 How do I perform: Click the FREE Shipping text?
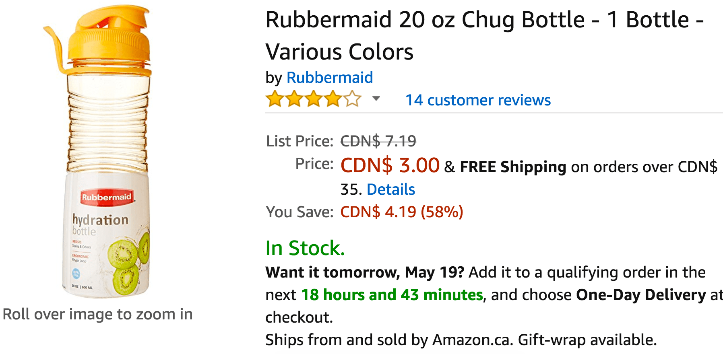(x=513, y=167)
